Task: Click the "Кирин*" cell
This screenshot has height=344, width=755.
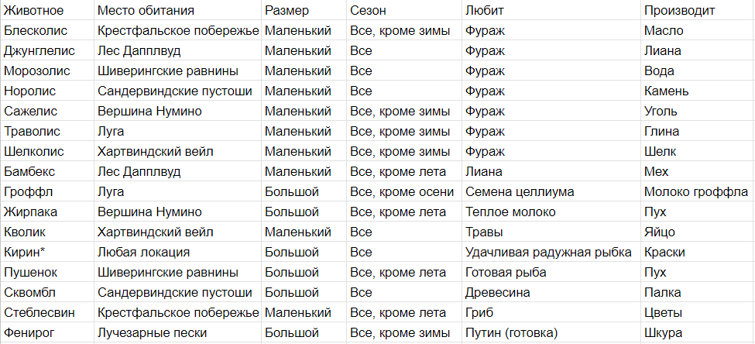Action: [x=25, y=253]
